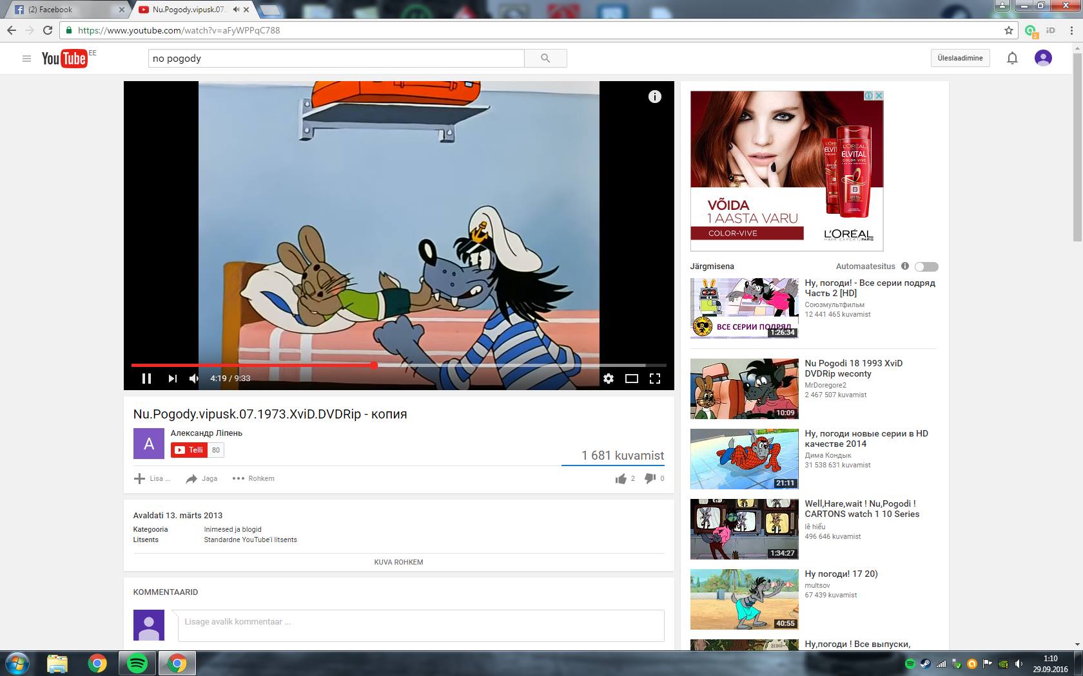The width and height of the screenshot is (1083, 676).
Task: Open the account avatar menu
Action: [x=1043, y=58]
